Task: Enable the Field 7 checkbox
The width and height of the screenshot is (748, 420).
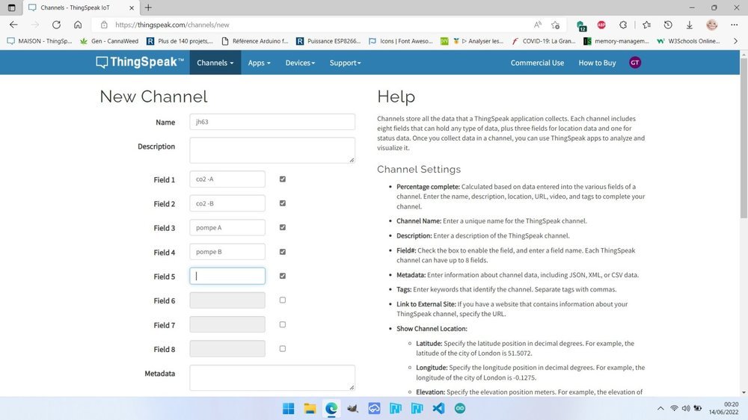Action: click(x=283, y=324)
